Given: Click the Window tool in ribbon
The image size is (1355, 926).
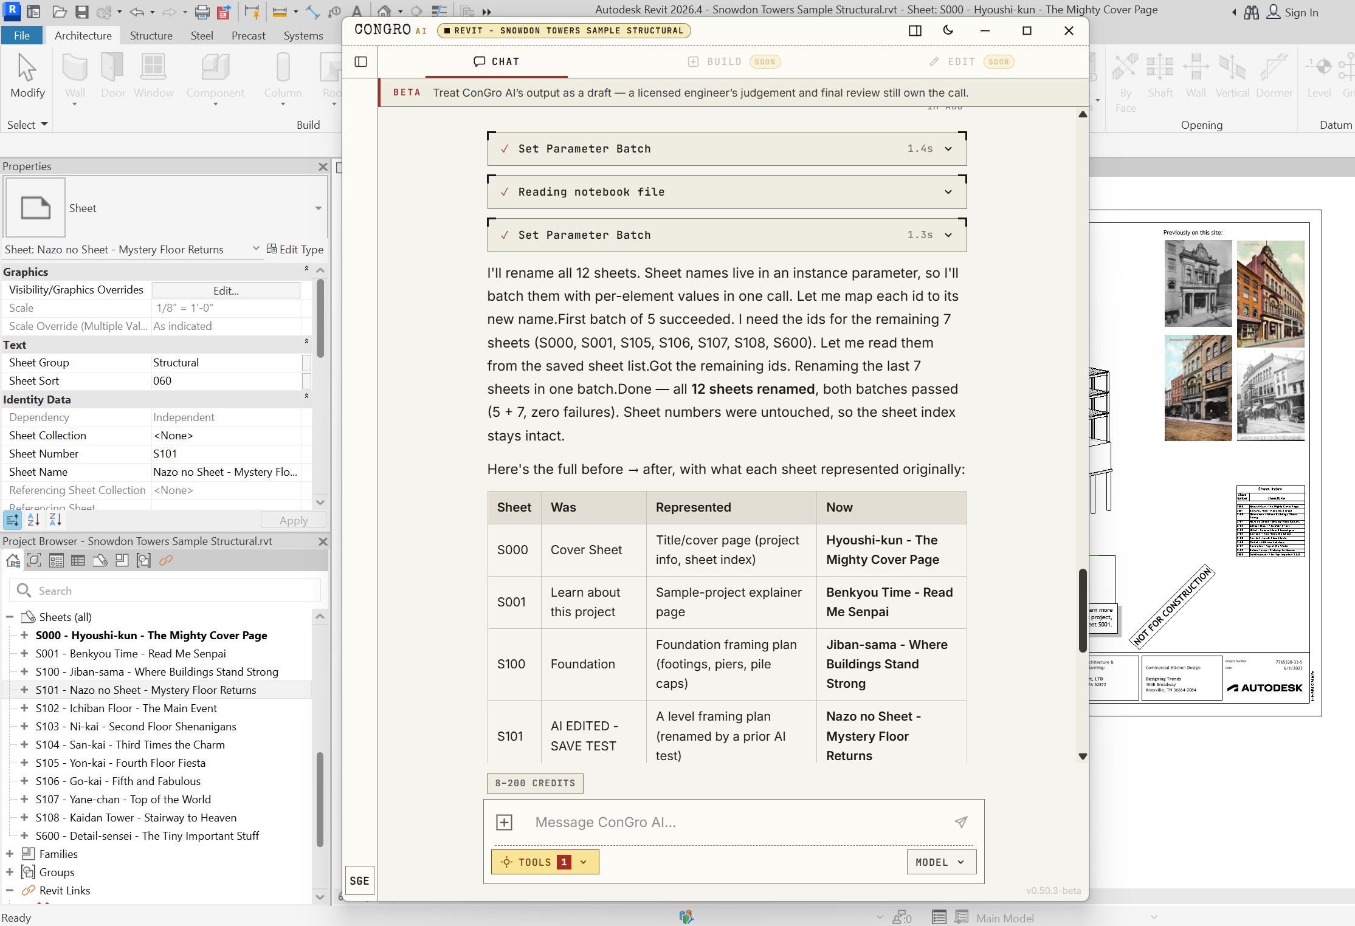Looking at the screenshot, I should coord(153,77).
